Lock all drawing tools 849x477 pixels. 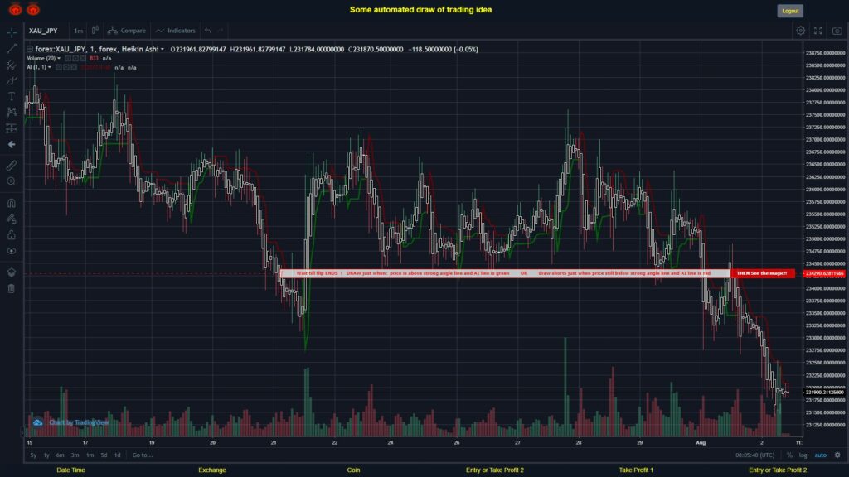coord(12,234)
